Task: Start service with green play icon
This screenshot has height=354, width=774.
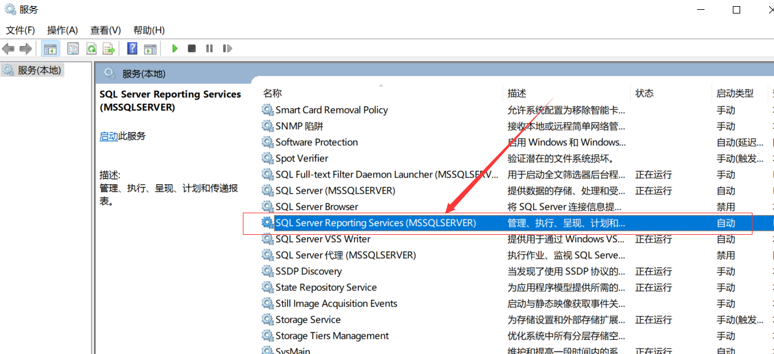Action: pos(175,49)
